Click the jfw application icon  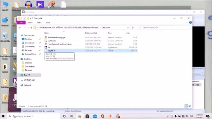coord(46,47)
